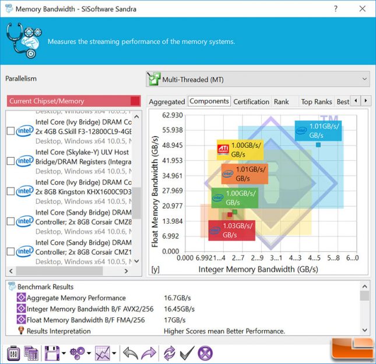Expand the gears options dropdown arrow
The width and height of the screenshot is (376, 364).
click(x=89, y=353)
